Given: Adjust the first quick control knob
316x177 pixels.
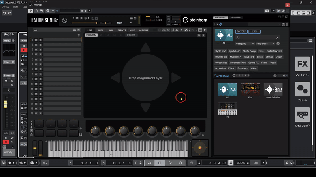Looking at the screenshot, I should tap(95, 131).
